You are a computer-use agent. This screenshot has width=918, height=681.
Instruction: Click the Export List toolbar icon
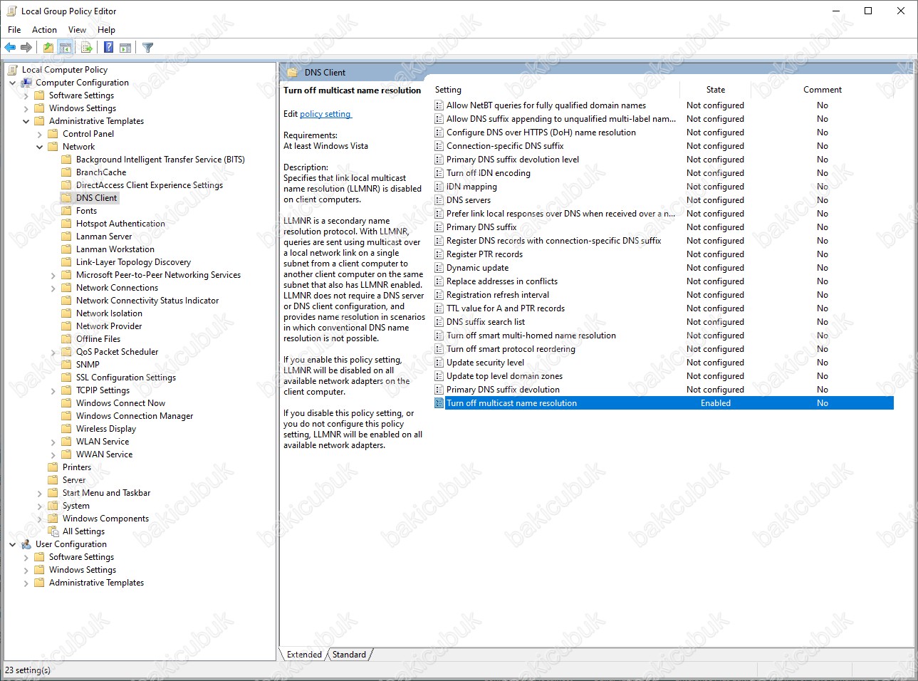(87, 48)
